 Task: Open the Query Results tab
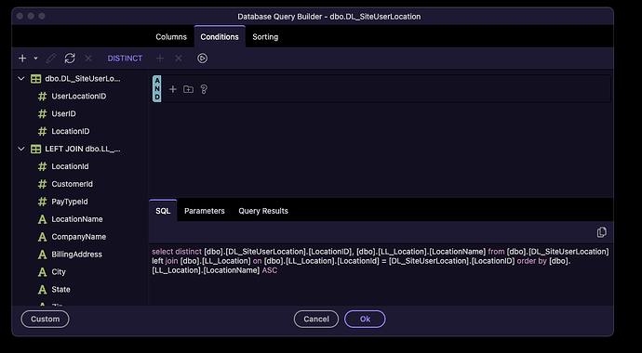pos(263,211)
